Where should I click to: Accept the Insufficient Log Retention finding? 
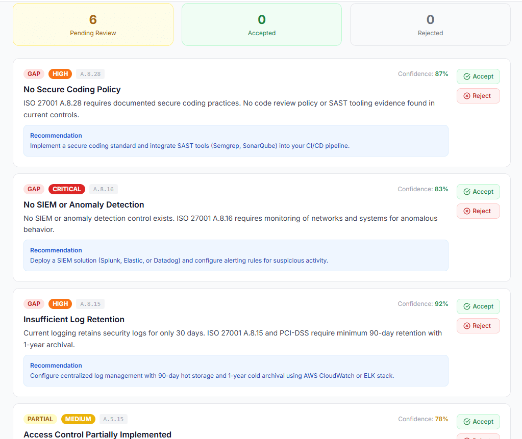[478, 306]
